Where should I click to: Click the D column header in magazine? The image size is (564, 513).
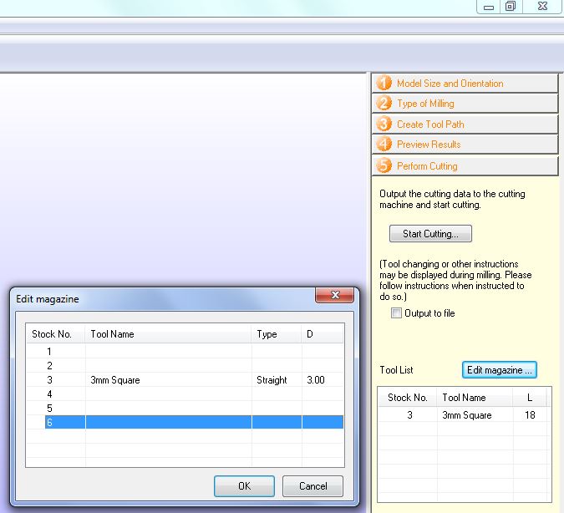[323, 334]
